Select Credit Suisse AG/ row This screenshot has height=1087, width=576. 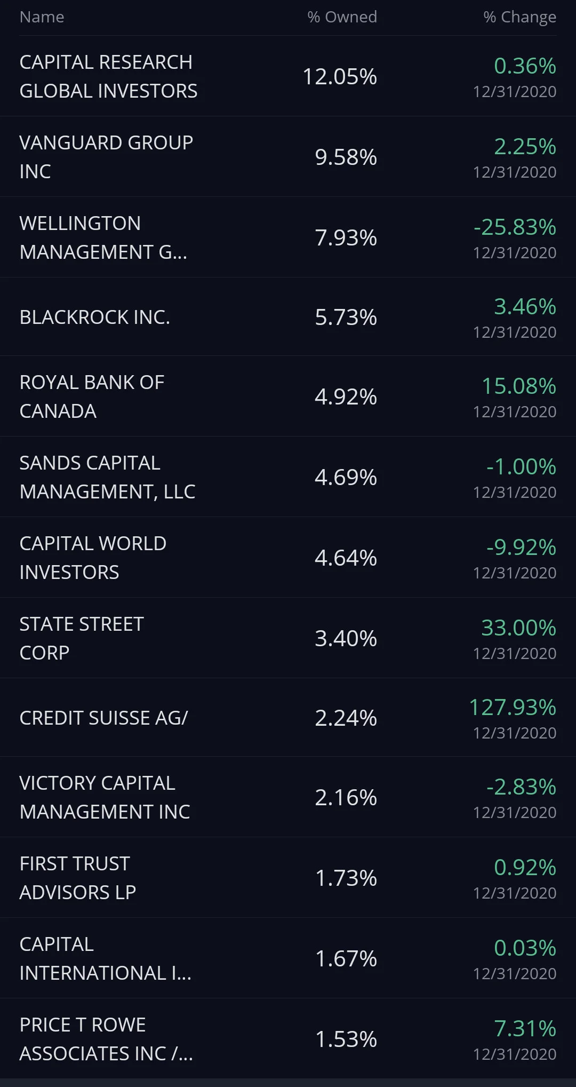288,718
